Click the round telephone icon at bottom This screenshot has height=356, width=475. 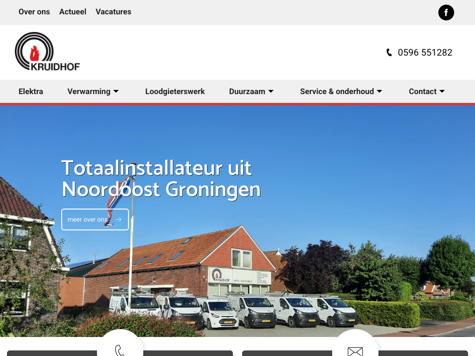pyautogui.click(x=120, y=348)
